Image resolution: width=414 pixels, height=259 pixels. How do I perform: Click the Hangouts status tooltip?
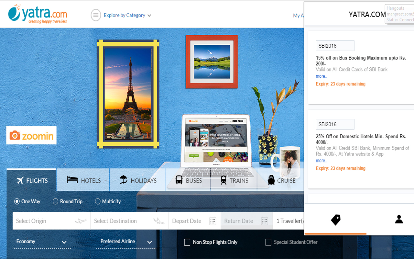tap(399, 14)
